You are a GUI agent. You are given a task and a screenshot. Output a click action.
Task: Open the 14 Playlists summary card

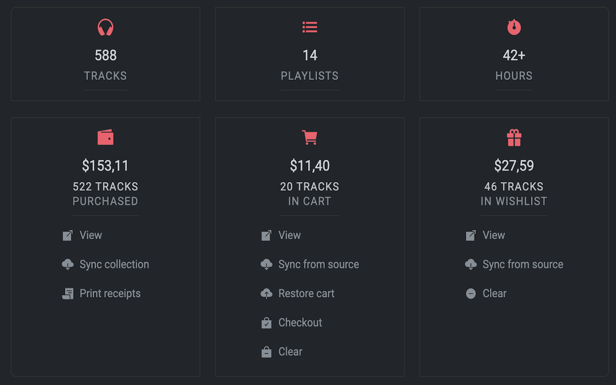[x=309, y=53]
